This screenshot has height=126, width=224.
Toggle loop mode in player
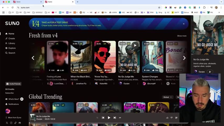click(120, 118)
